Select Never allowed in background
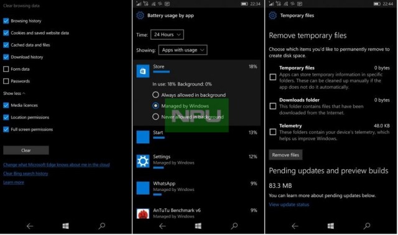The height and width of the screenshot is (235, 398). (x=155, y=117)
